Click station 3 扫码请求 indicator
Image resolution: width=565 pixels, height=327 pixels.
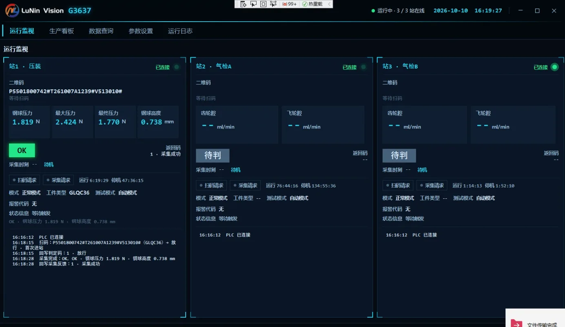(x=398, y=185)
